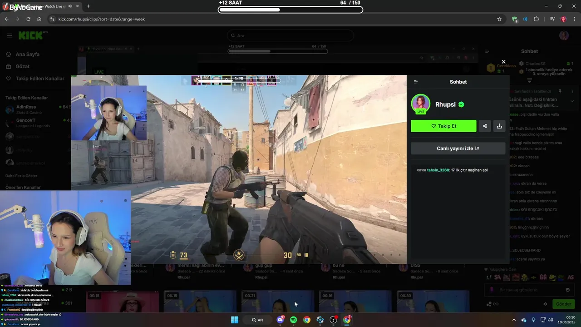Expand Daha Fazla Göster list
The height and width of the screenshot is (327, 581).
point(21,176)
